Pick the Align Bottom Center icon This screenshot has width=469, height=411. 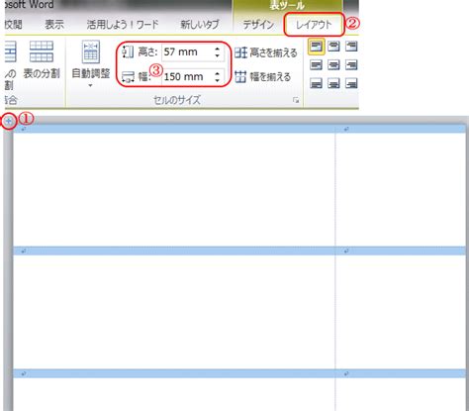pyautogui.click(x=333, y=83)
